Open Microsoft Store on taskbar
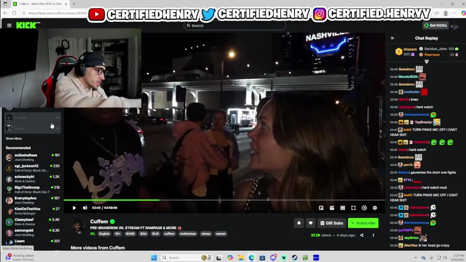 point(262,258)
